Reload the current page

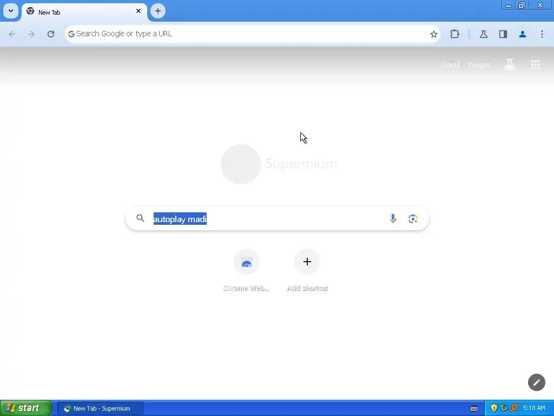coord(51,34)
